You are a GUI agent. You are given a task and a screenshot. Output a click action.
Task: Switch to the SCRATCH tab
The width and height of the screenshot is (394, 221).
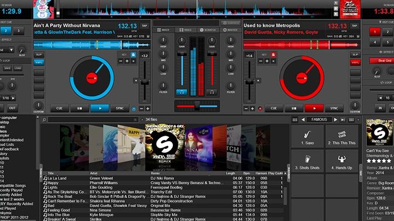[208, 30]
